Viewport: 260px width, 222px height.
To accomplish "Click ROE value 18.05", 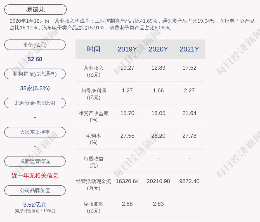I will (158, 113).
